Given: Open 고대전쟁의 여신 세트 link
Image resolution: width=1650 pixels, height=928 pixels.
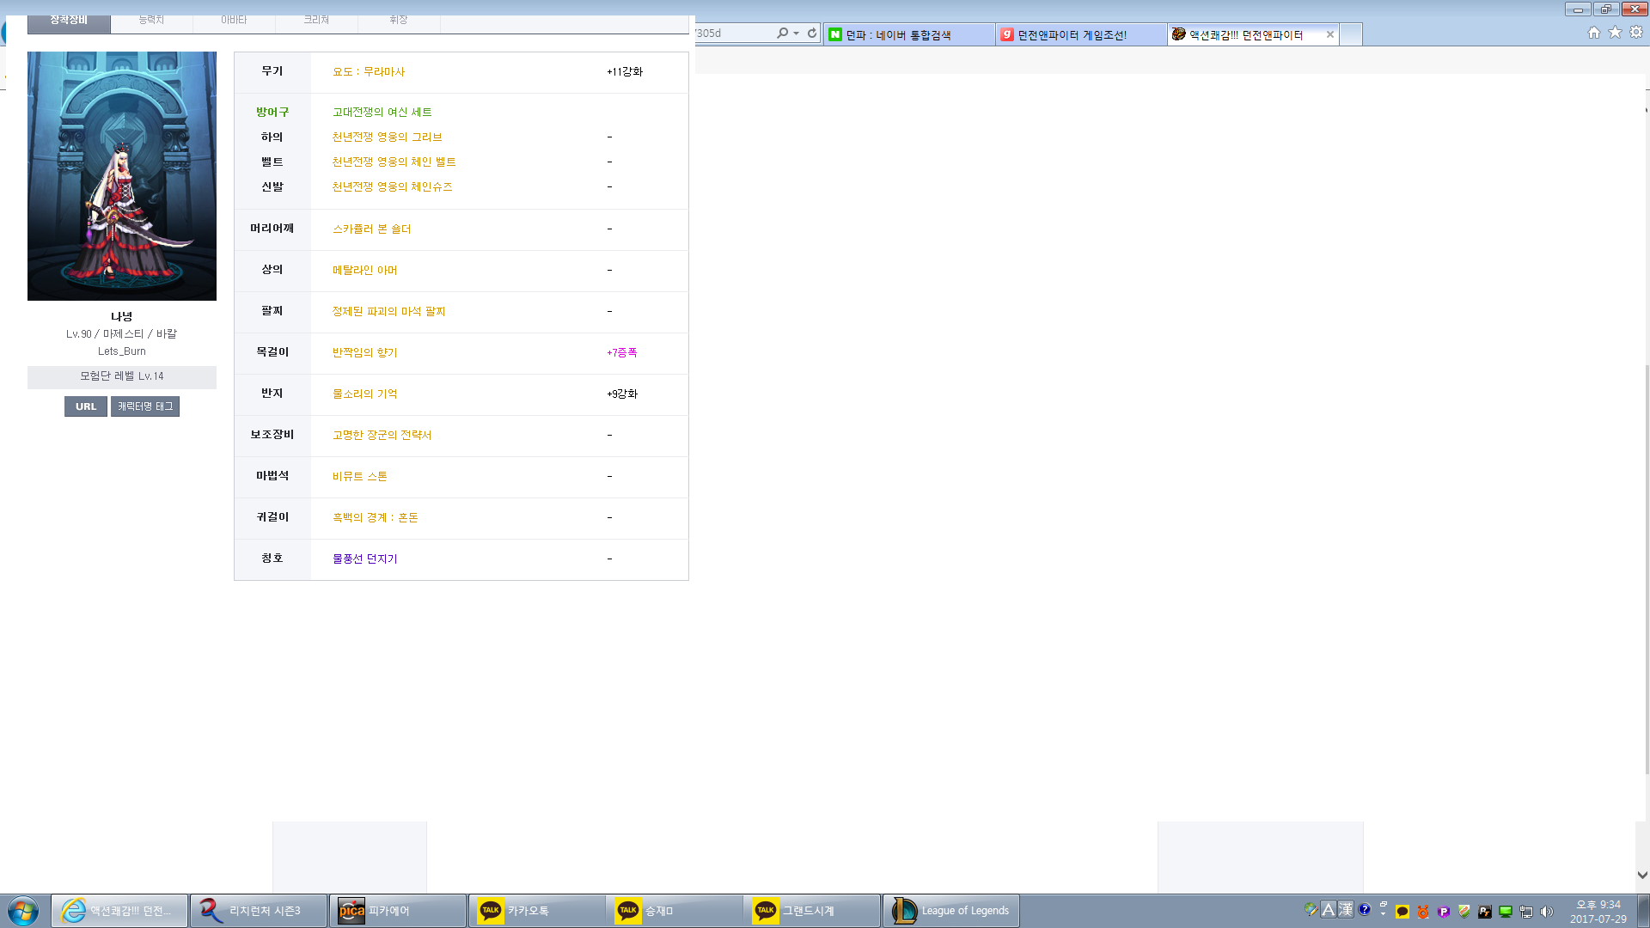Looking at the screenshot, I should coord(382,113).
